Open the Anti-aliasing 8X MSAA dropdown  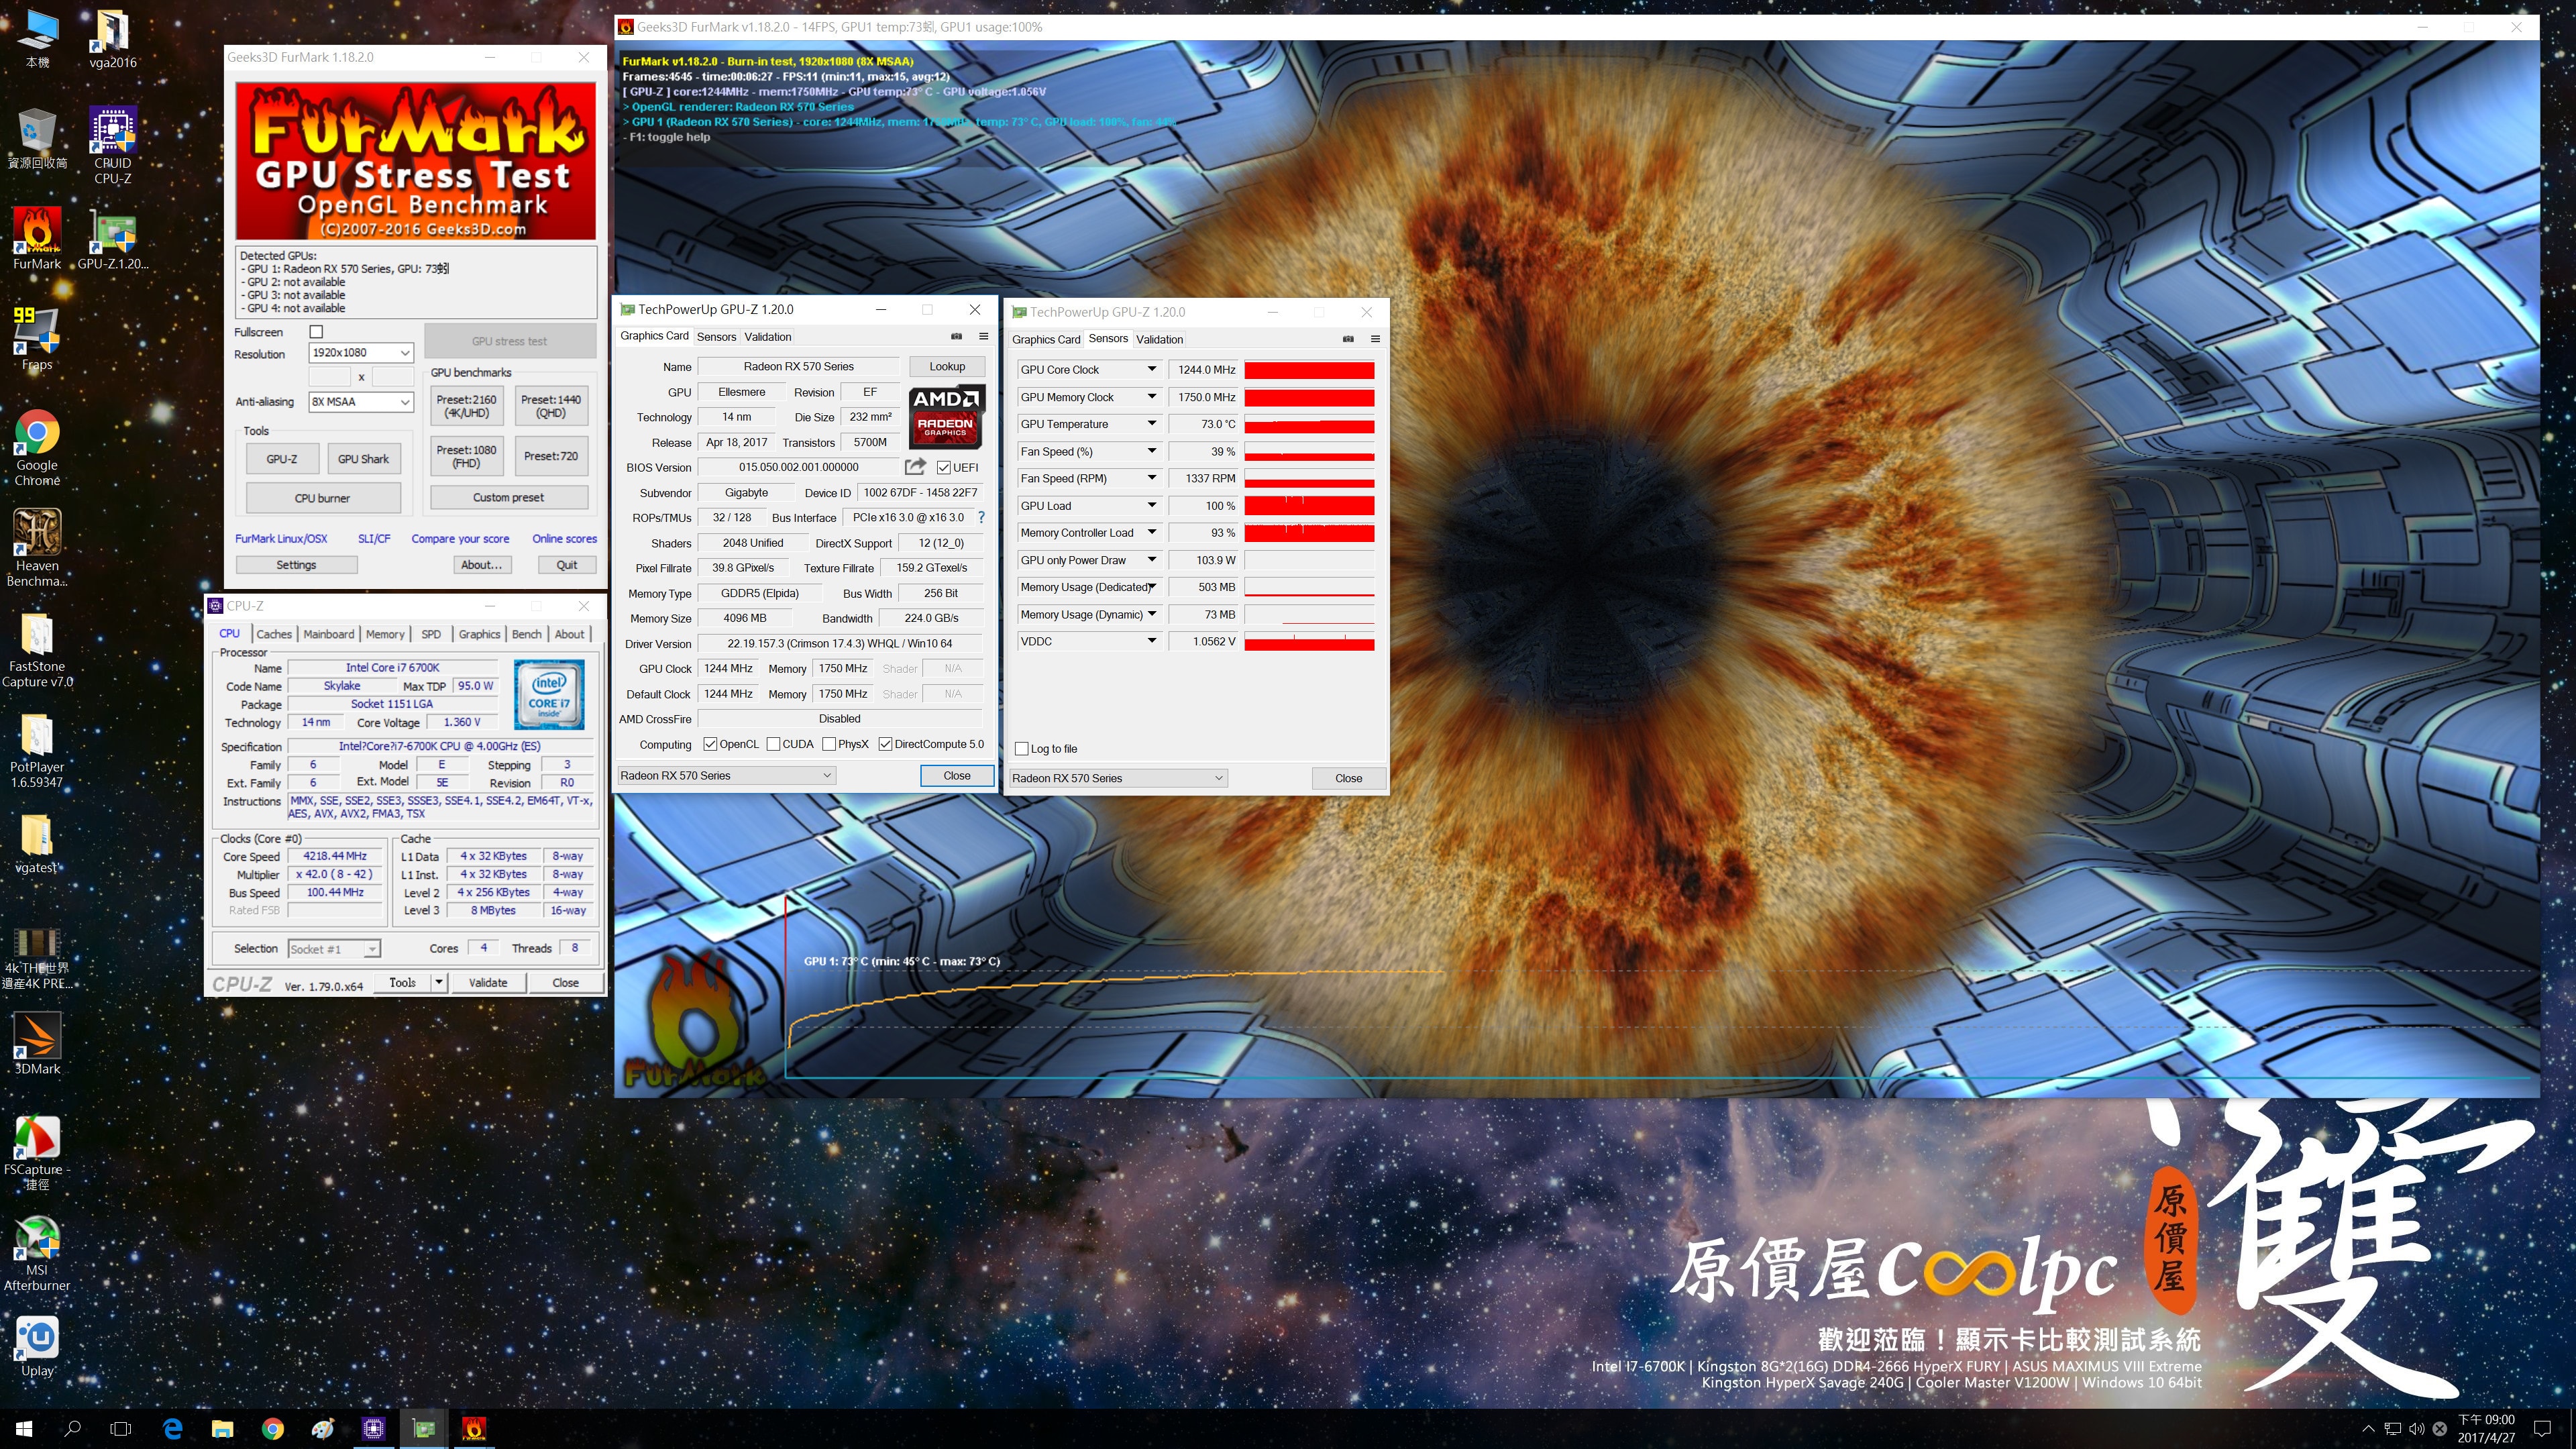tap(360, 401)
